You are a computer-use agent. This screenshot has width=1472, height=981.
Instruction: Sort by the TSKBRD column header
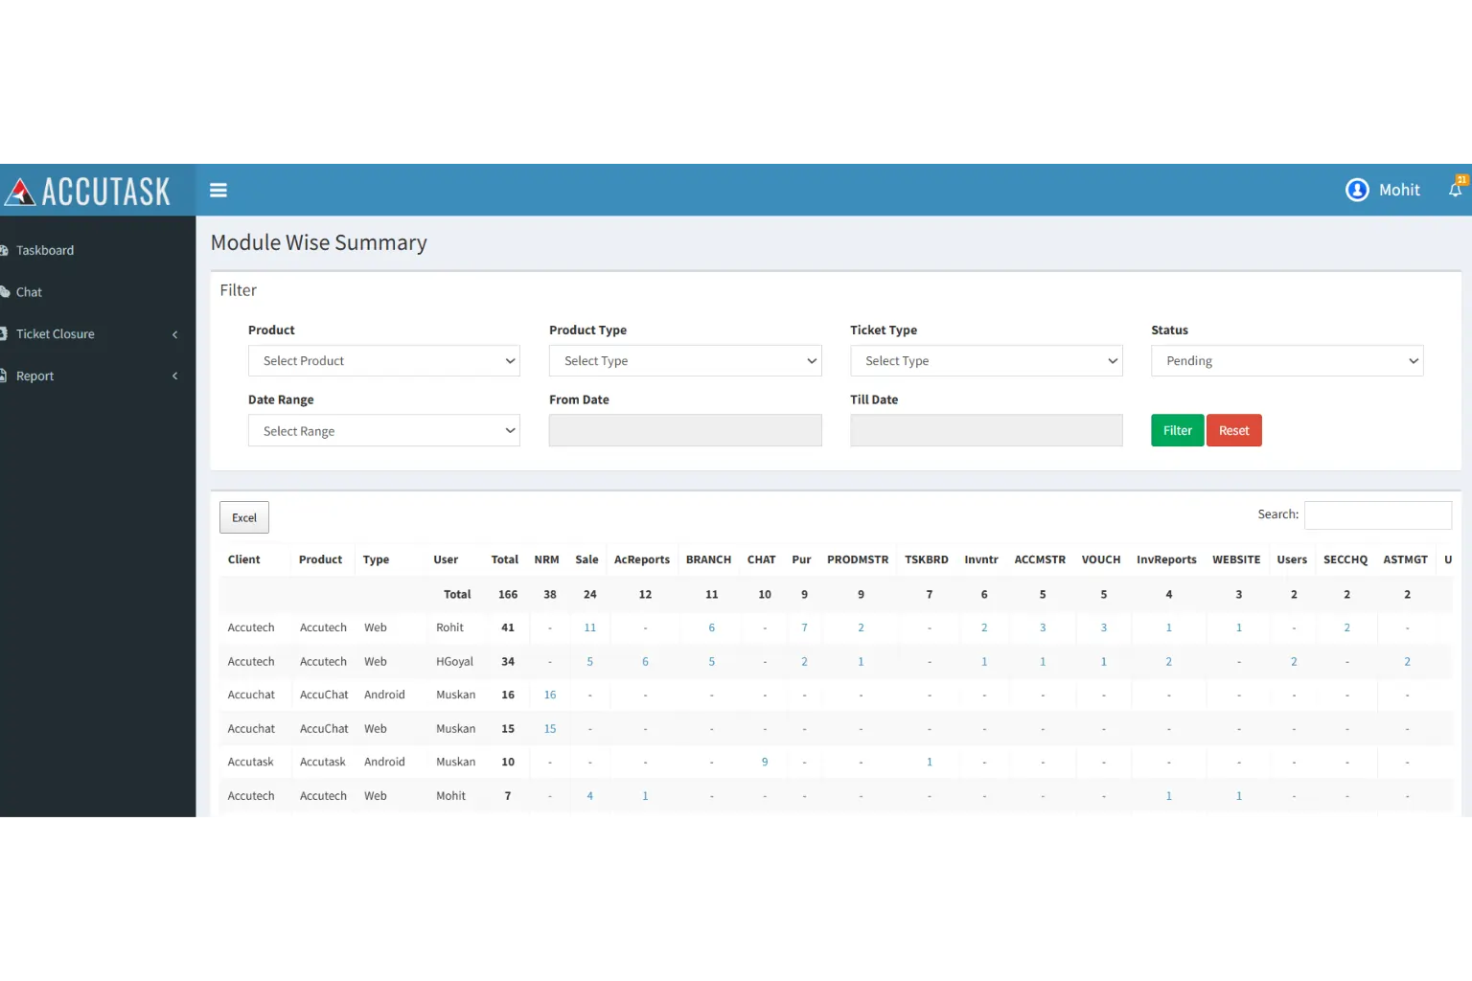tap(927, 559)
